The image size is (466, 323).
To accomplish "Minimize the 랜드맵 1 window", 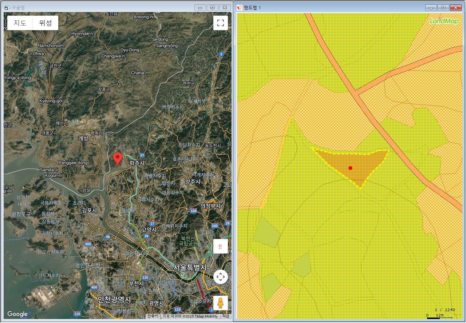I will 431,7.
